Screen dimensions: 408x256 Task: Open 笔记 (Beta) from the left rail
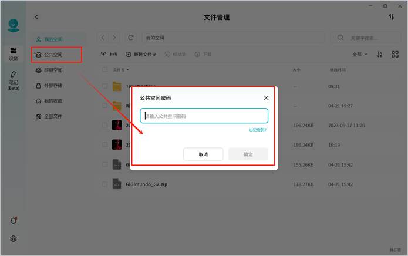pos(13,81)
